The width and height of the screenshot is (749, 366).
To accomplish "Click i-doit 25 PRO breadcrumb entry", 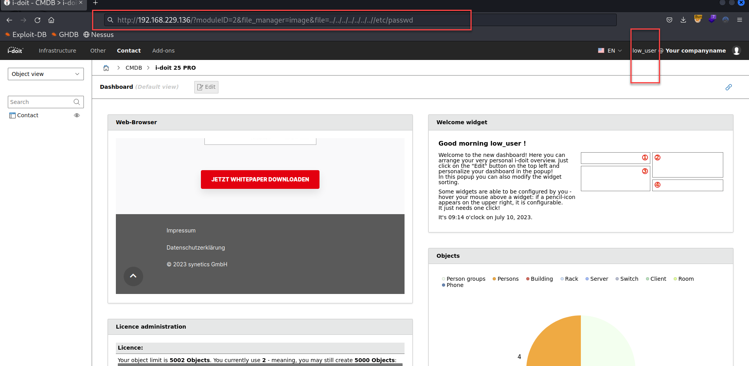I will pyautogui.click(x=176, y=68).
